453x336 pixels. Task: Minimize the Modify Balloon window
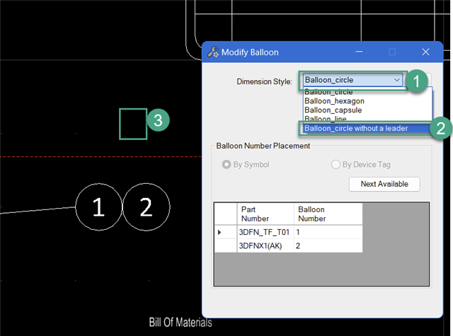pos(358,52)
